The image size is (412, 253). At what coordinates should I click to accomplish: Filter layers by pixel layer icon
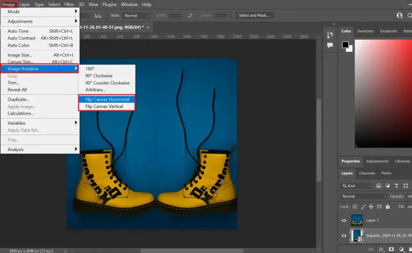[378, 186]
